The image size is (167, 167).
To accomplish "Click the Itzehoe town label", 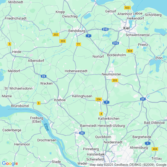I will tap(60, 100).
